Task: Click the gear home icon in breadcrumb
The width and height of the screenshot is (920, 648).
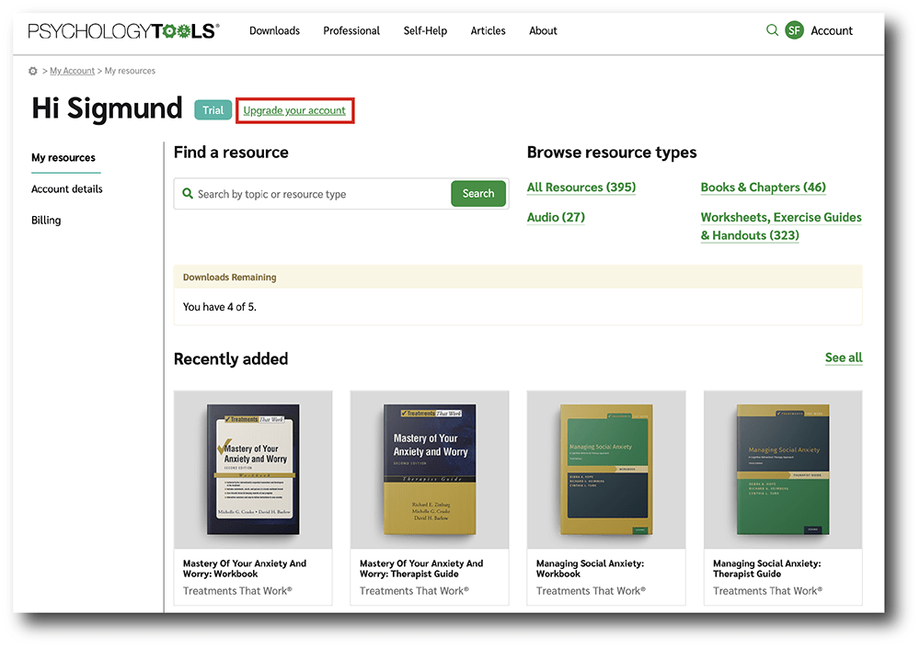Action: [x=33, y=71]
